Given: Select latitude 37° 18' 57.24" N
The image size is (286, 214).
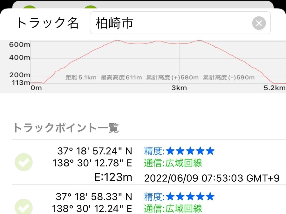Looking at the screenshot, I should (x=94, y=151).
